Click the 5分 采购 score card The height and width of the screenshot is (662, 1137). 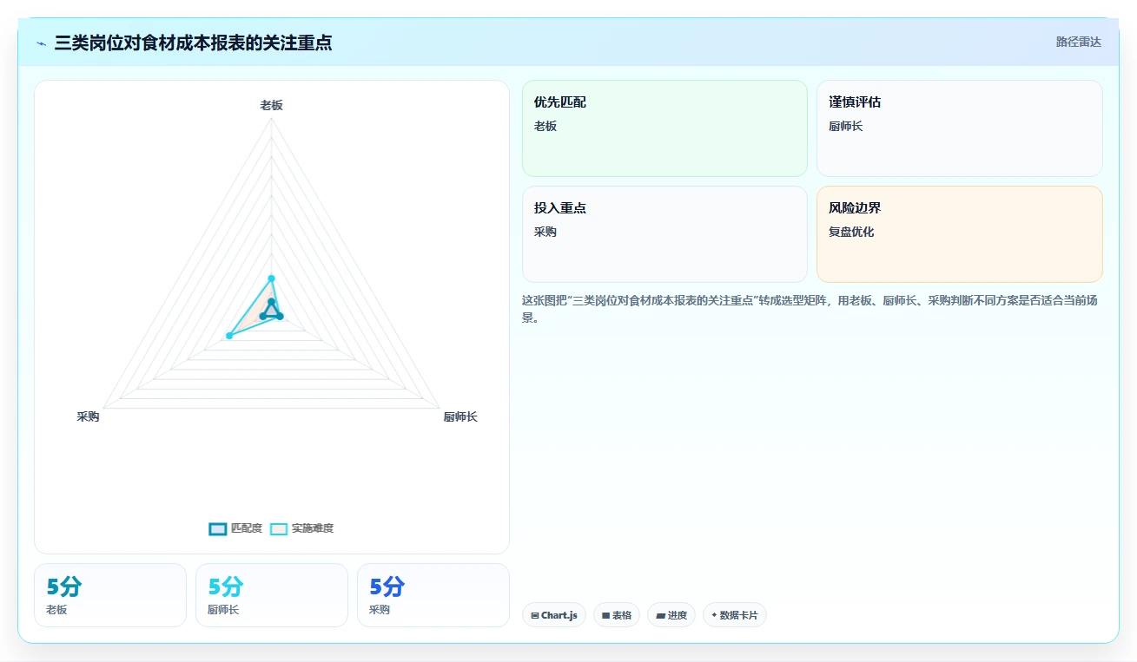pyautogui.click(x=433, y=595)
